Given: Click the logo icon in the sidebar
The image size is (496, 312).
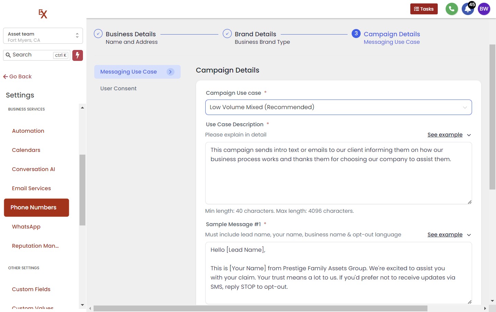Looking at the screenshot, I should click(x=43, y=14).
